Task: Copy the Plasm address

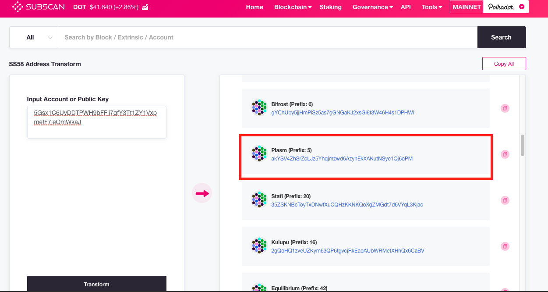Action: point(505,154)
